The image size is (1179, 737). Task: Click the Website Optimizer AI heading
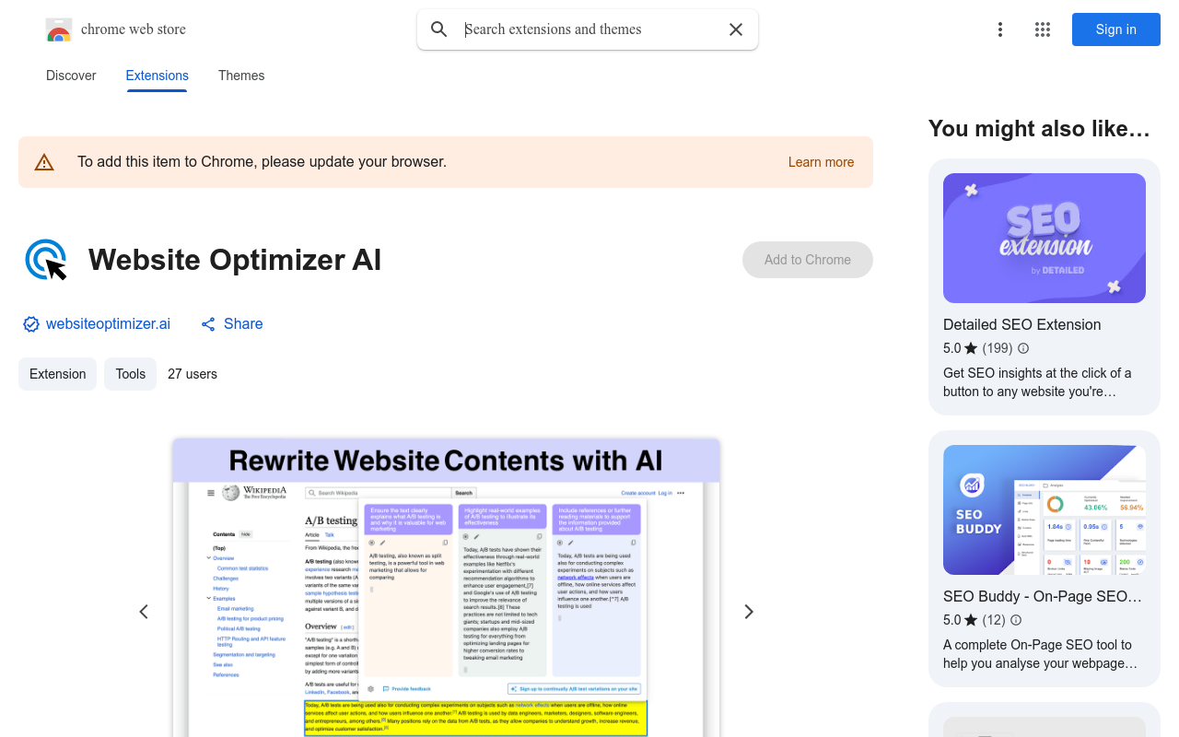coord(235,260)
